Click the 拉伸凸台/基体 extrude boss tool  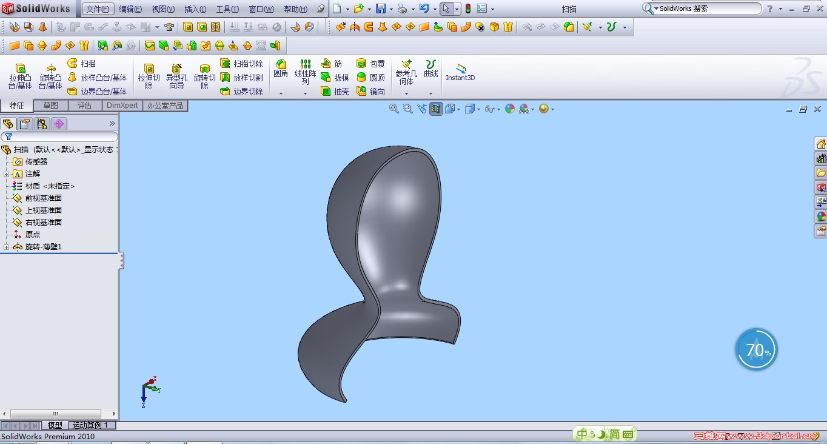[x=20, y=76]
